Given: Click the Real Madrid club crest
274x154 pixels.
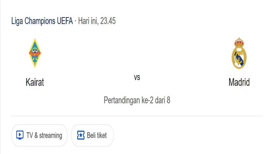Looking at the screenshot, I should coord(239,54).
